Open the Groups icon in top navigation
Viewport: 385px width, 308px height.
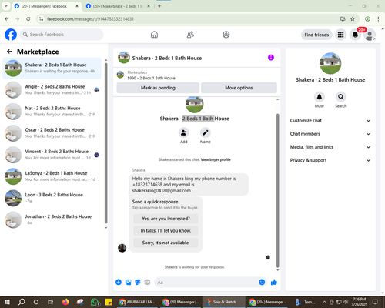point(226,35)
